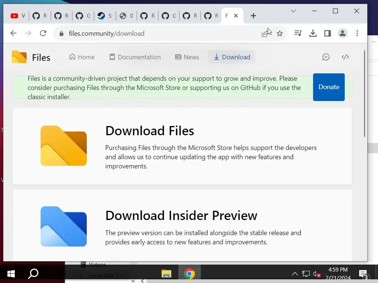Viewport: 378px width, 283px height.
Task: Open the network tray icon
Action: tap(306, 274)
